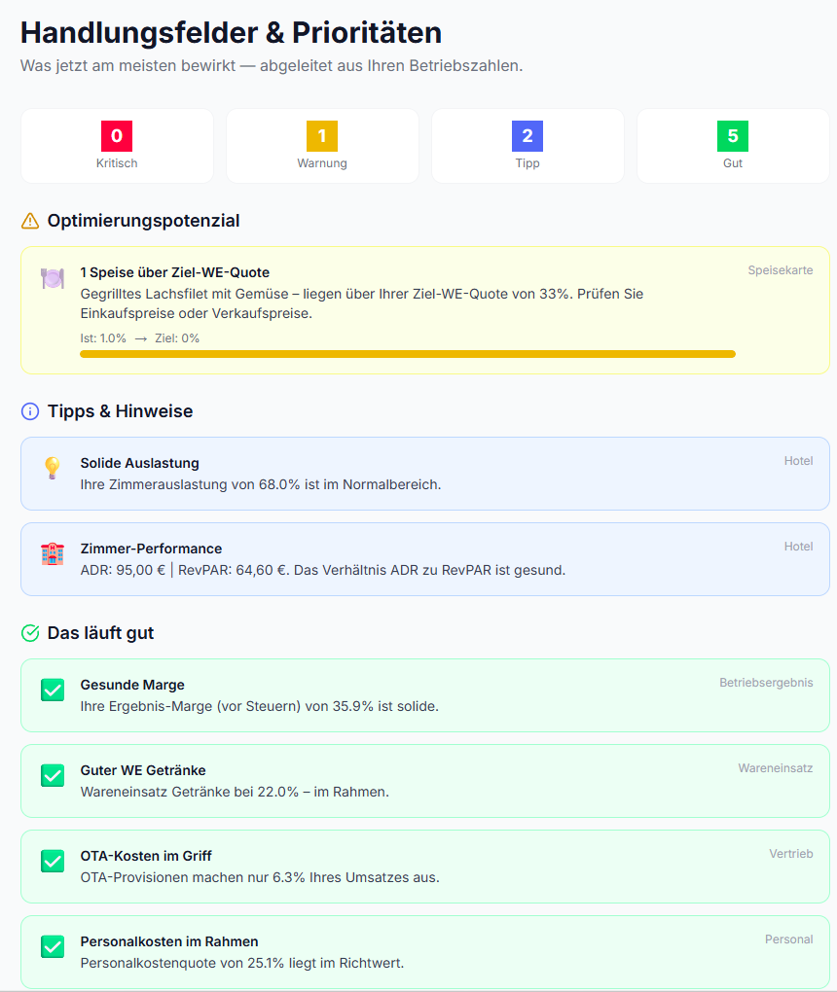
Task: Expand the Das läuft gut section
Action: coord(110,633)
